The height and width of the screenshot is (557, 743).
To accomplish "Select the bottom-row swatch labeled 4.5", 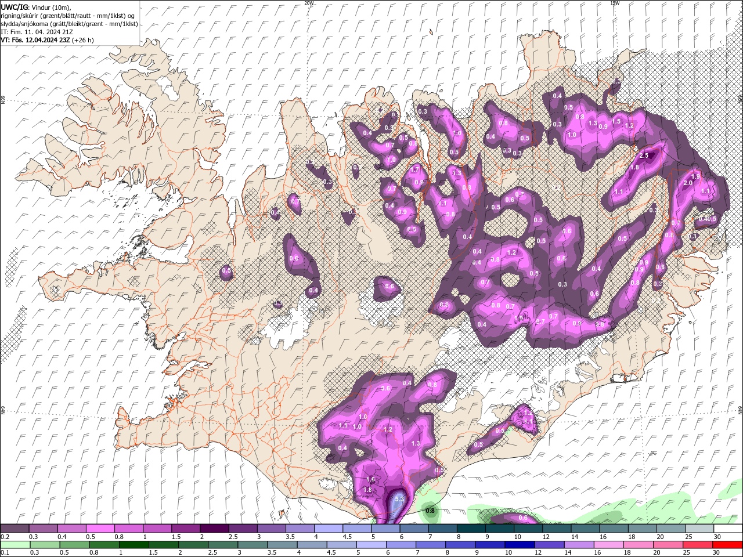I will coord(341,545).
